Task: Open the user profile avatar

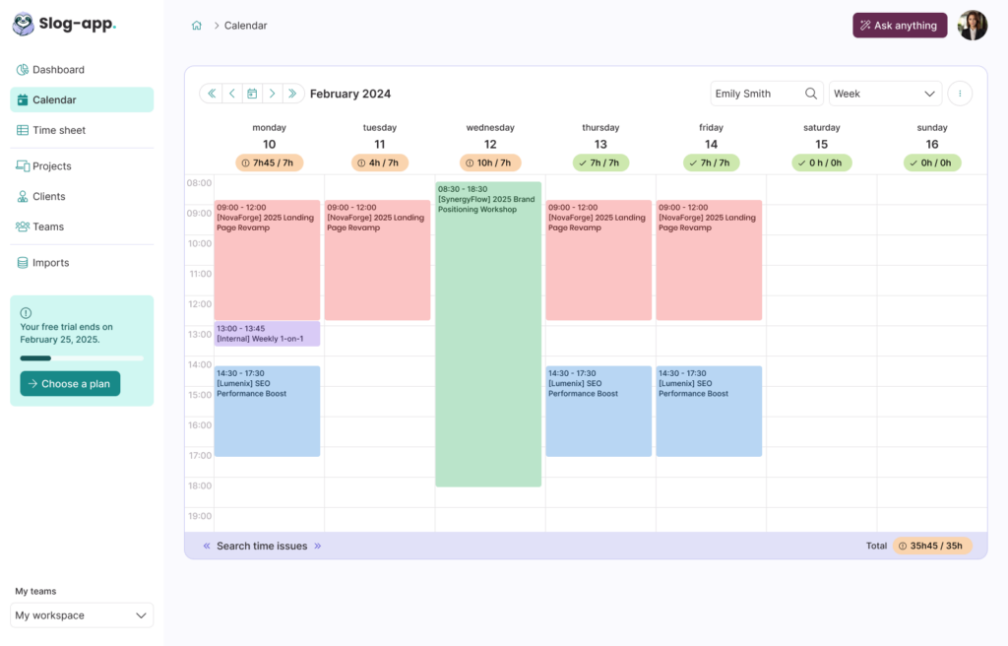Action: tap(972, 26)
